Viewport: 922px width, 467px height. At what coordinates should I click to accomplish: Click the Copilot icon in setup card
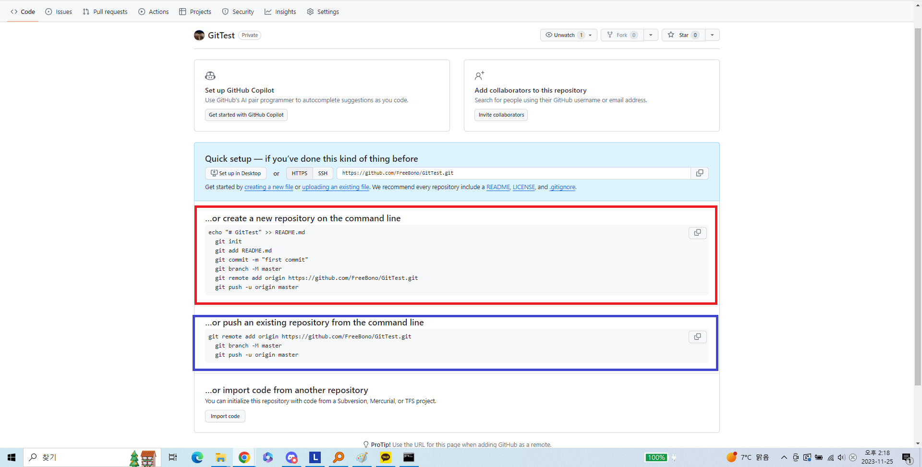(x=210, y=76)
